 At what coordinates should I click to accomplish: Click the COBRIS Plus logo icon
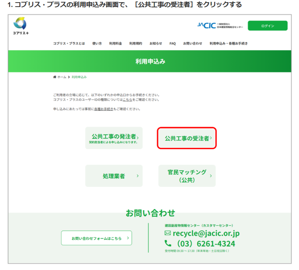[20, 24]
